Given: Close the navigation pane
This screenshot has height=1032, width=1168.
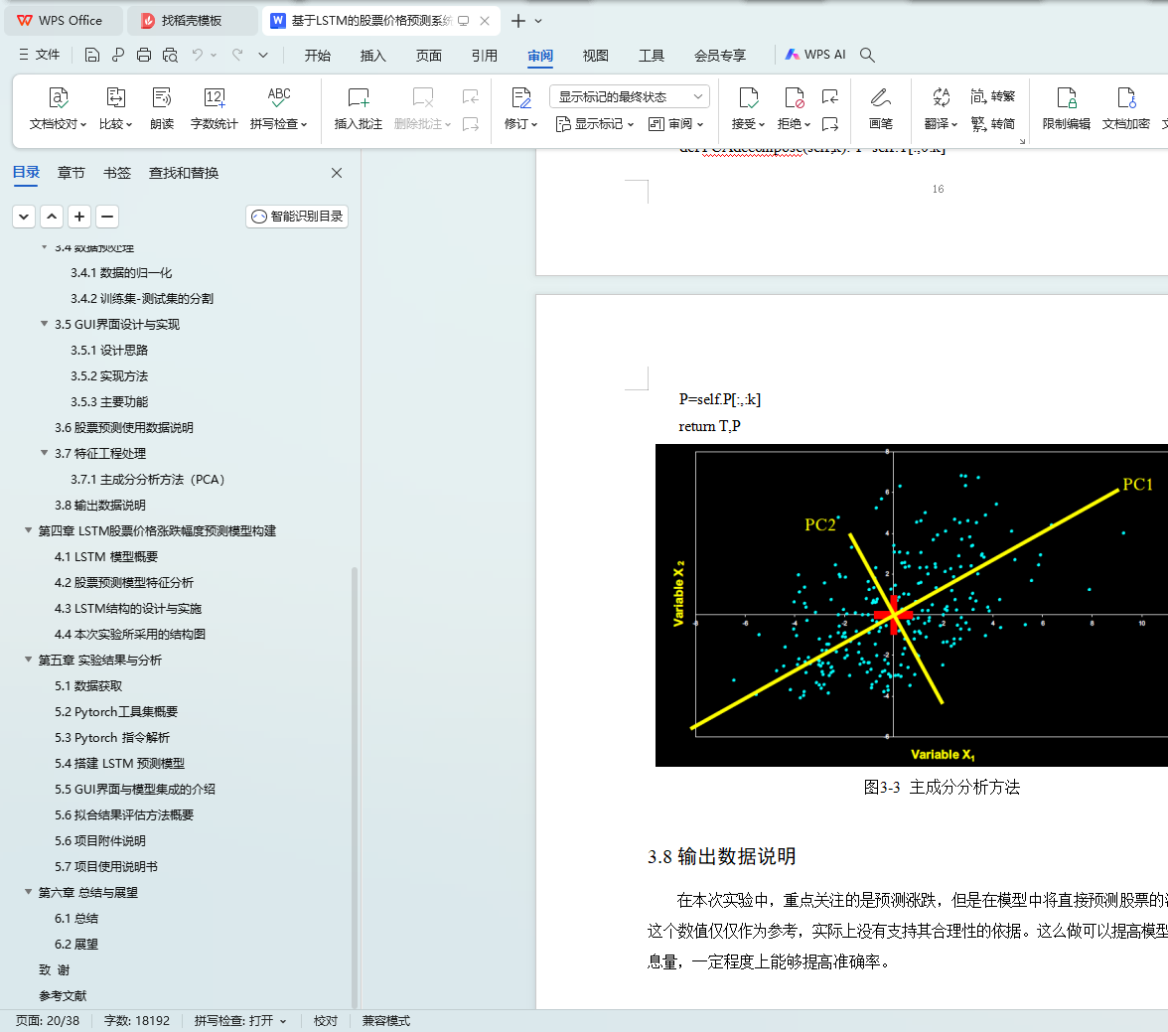Looking at the screenshot, I should click(337, 173).
